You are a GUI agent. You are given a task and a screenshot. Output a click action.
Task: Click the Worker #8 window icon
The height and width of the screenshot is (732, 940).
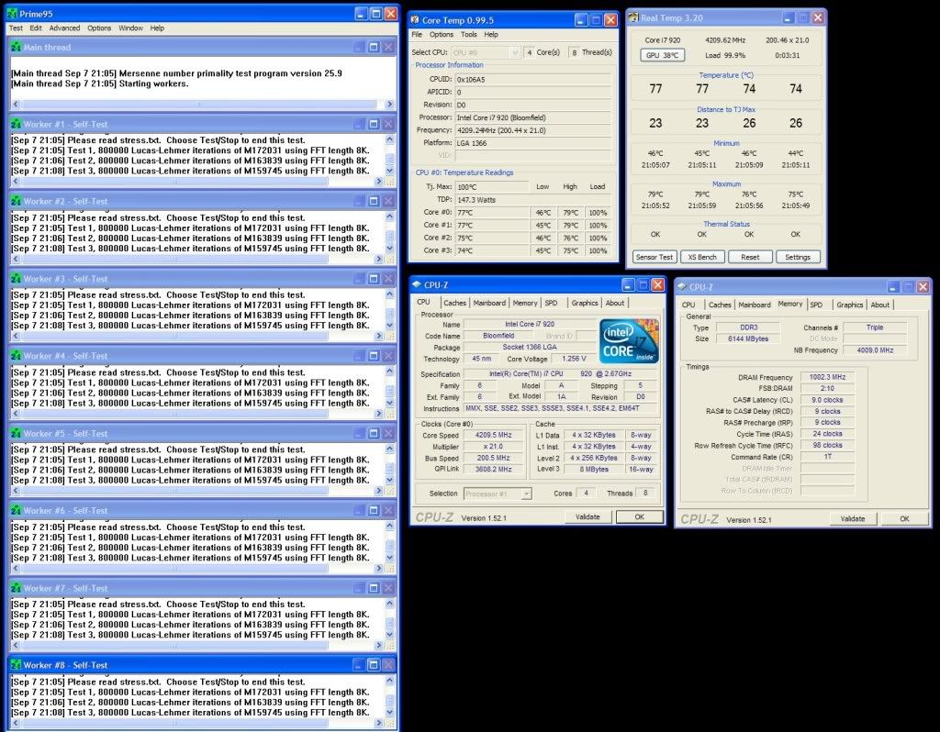pyautogui.click(x=17, y=665)
